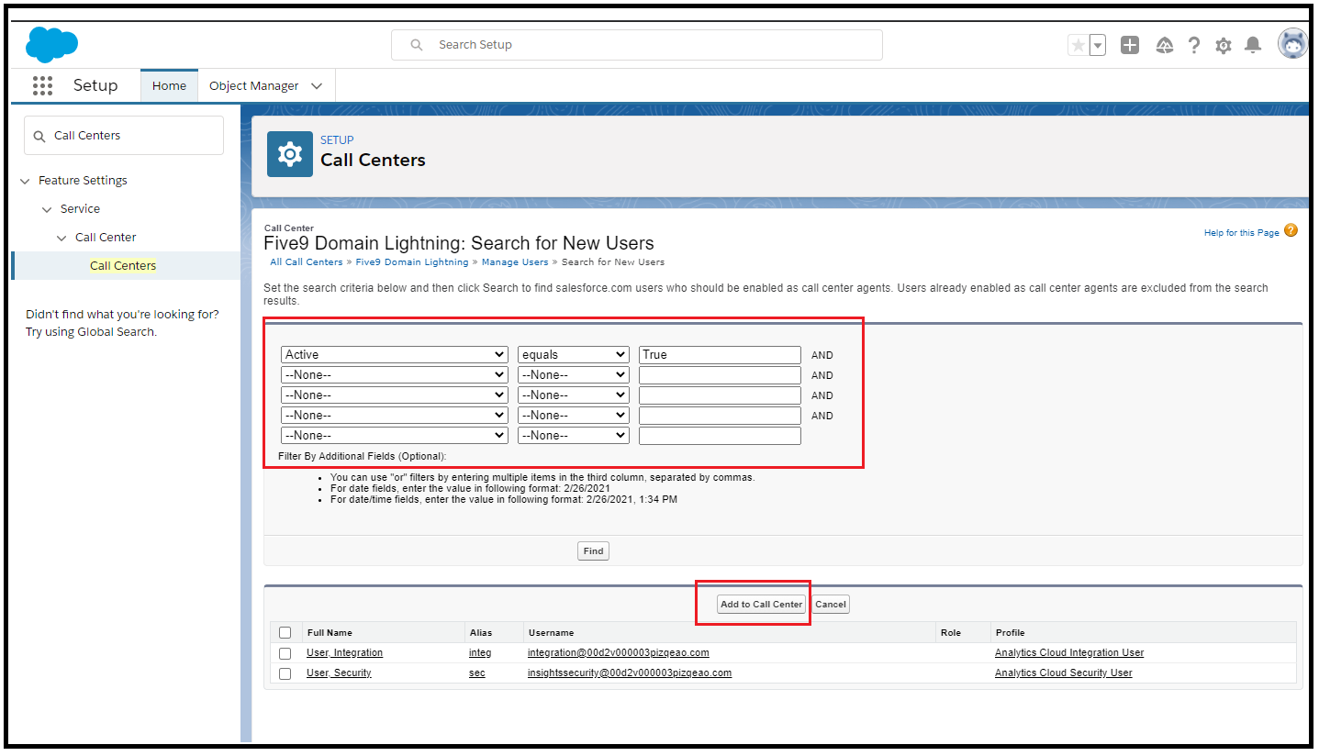The image size is (1319, 756).
Task: Open the third row field dropdown
Action: point(395,395)
